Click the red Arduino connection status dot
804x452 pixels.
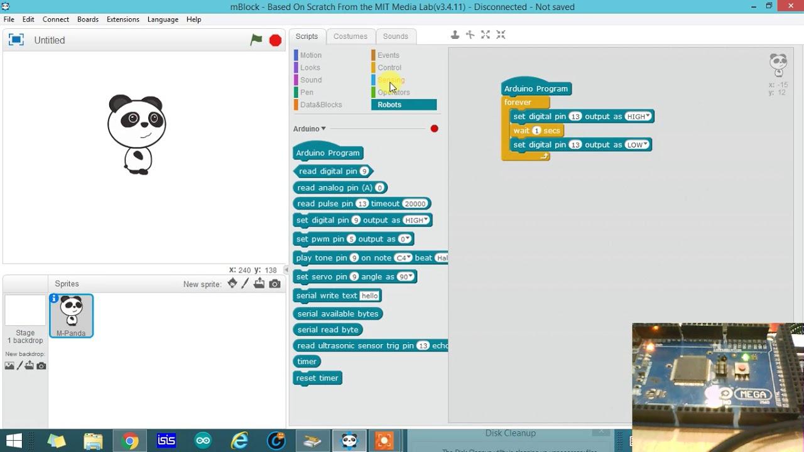(x=434, y=129)
